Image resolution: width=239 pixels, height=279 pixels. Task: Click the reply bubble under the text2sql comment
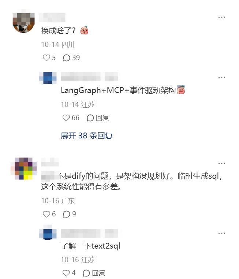[x=86, y=273]
